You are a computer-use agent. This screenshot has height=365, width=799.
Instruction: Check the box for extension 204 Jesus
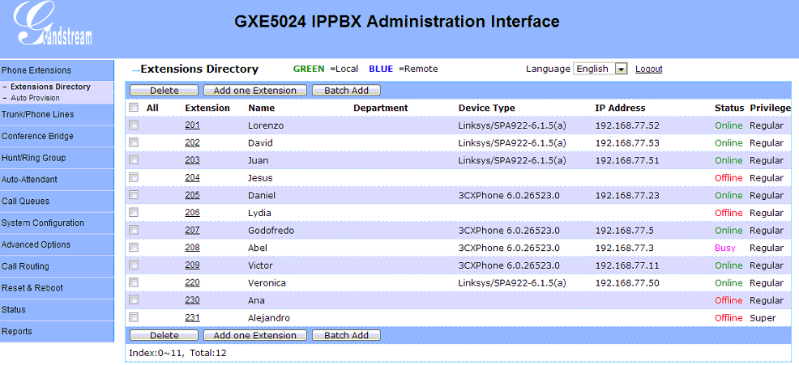click(134, 177)
